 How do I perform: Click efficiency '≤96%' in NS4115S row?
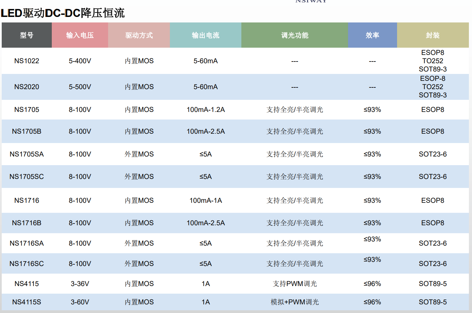pos(372,302)
